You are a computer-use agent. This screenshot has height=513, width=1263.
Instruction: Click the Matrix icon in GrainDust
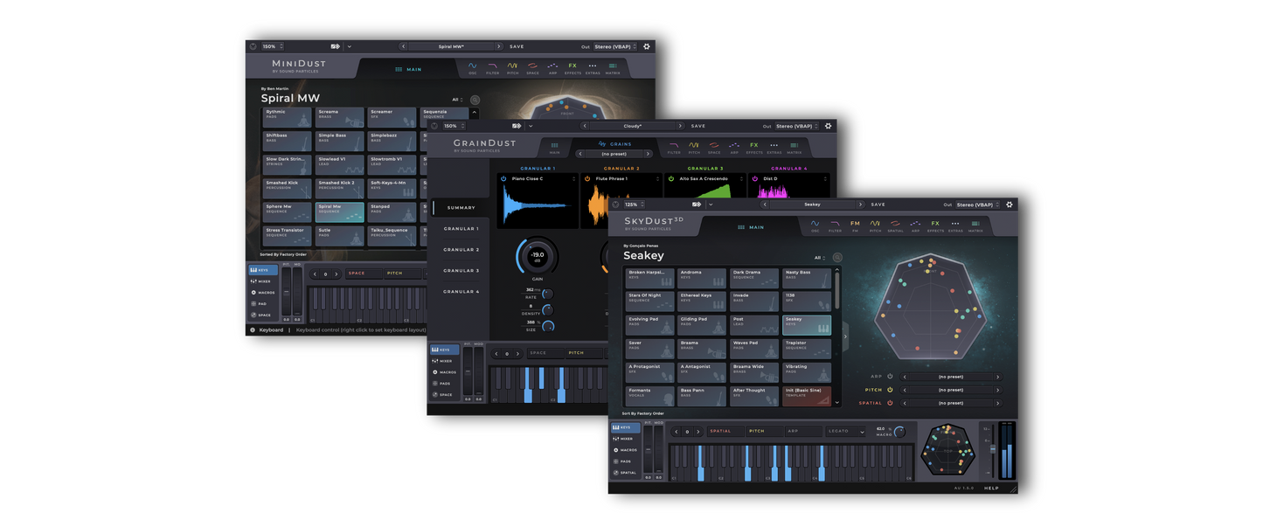click(x=794, y=147)
